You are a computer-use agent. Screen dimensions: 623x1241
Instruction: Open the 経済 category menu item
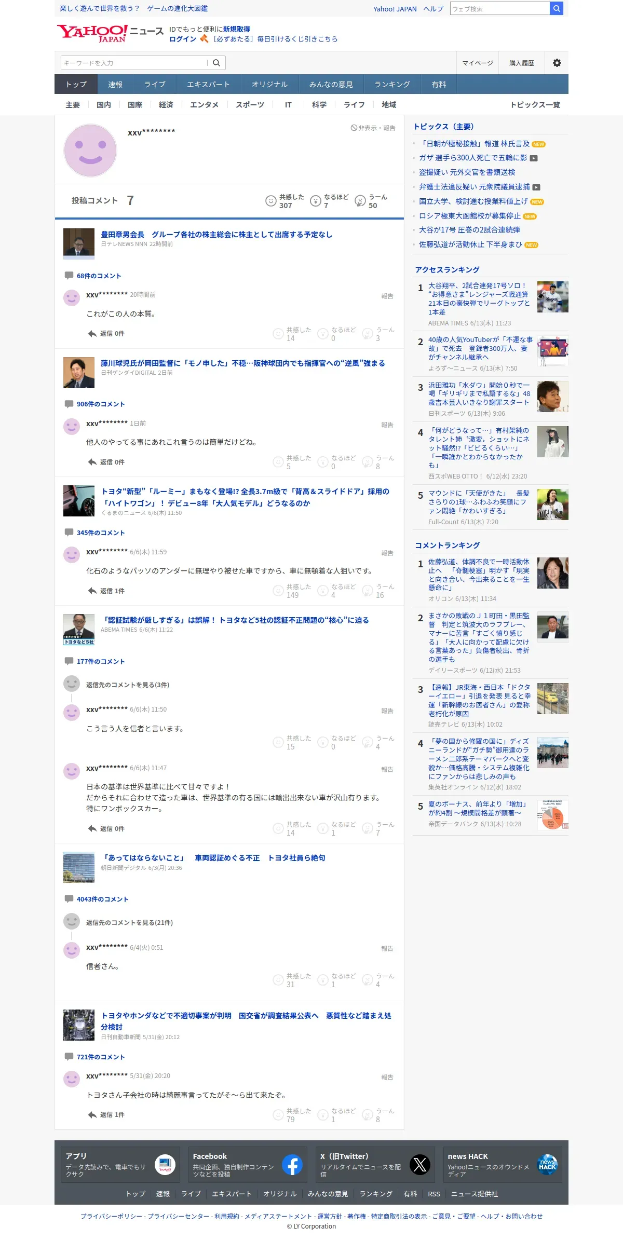coord(166,105)
